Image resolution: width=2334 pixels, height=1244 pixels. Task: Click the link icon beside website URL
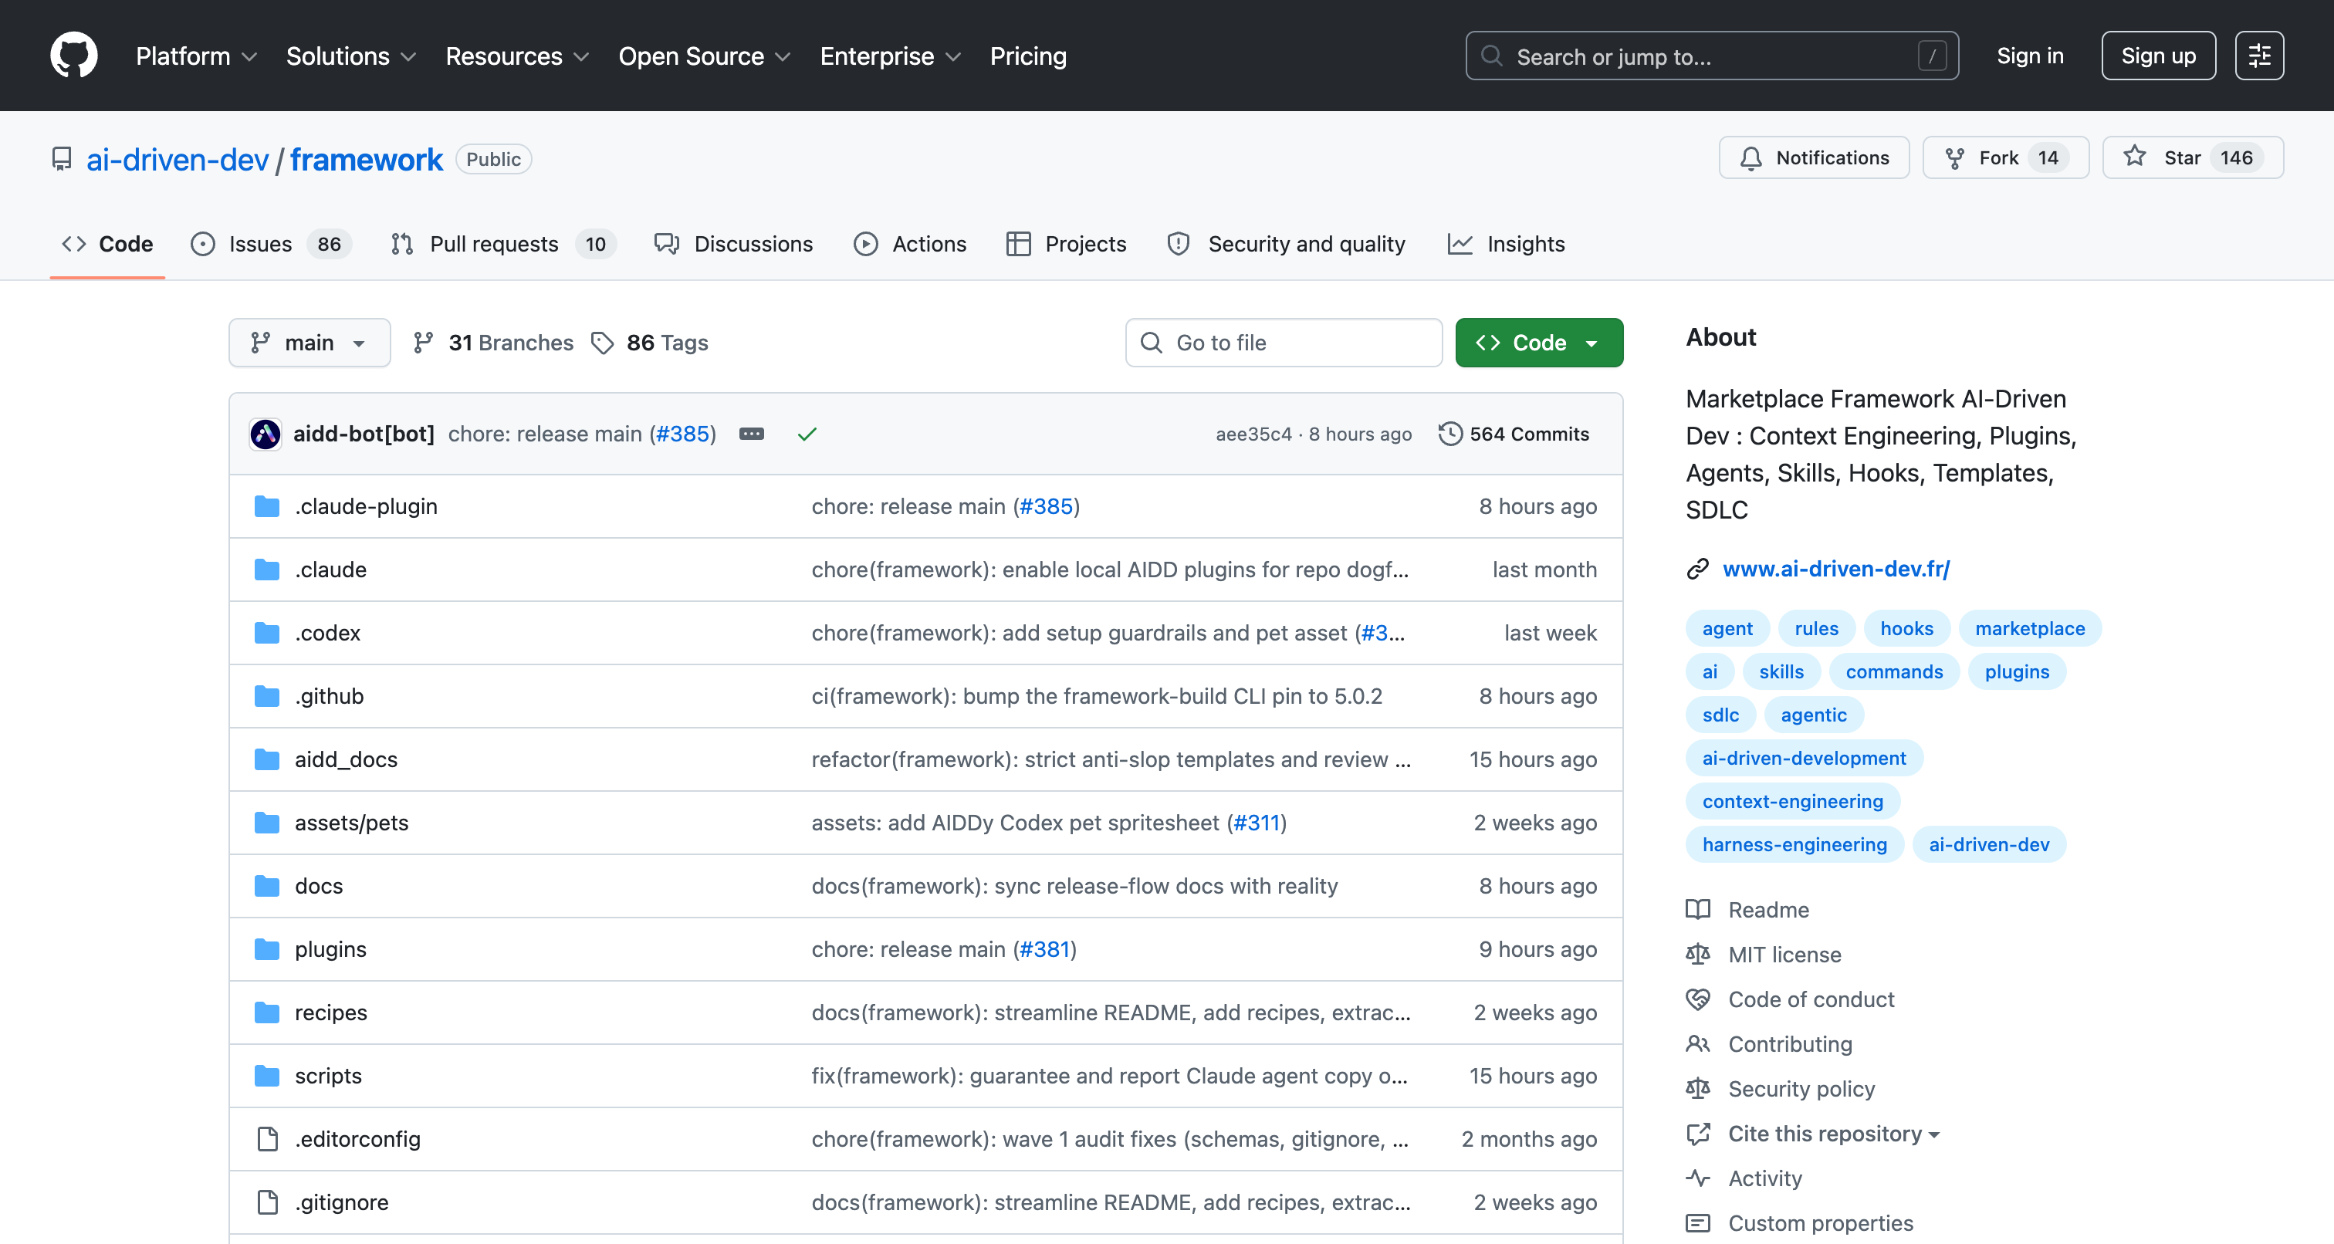(x=1698, y=569)
